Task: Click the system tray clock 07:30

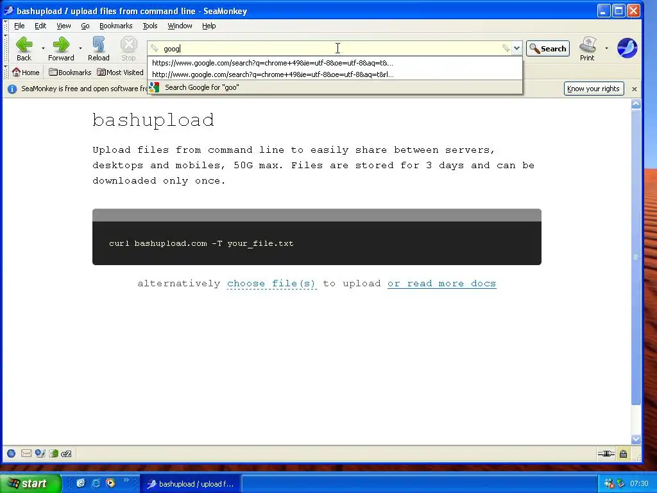Action: 639,483
